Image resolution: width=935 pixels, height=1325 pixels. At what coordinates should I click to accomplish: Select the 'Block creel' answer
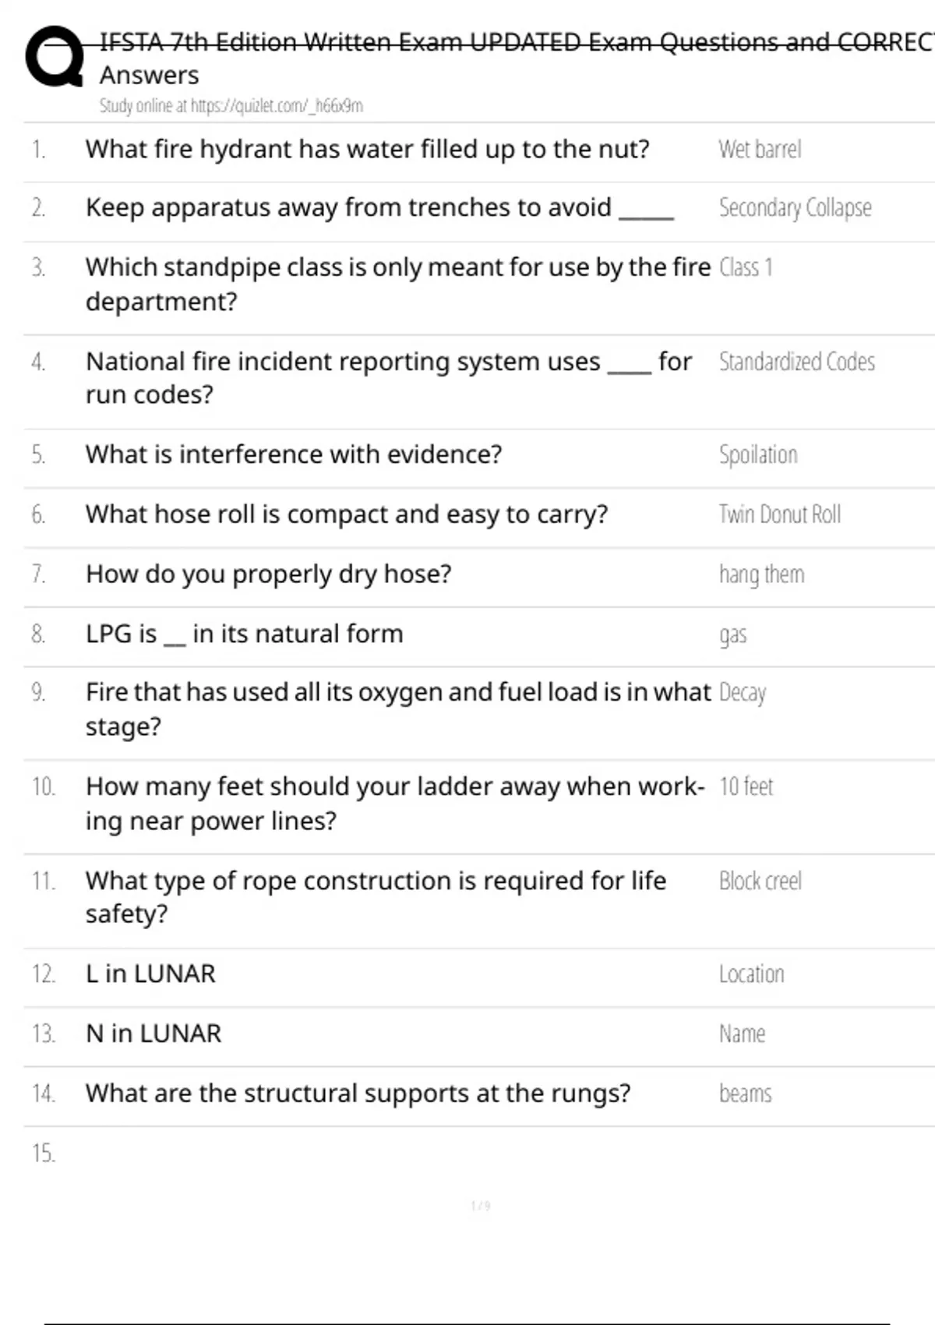[760, 881]
